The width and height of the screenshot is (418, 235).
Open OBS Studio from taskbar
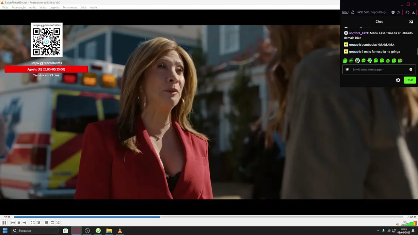tap(87, 231)
